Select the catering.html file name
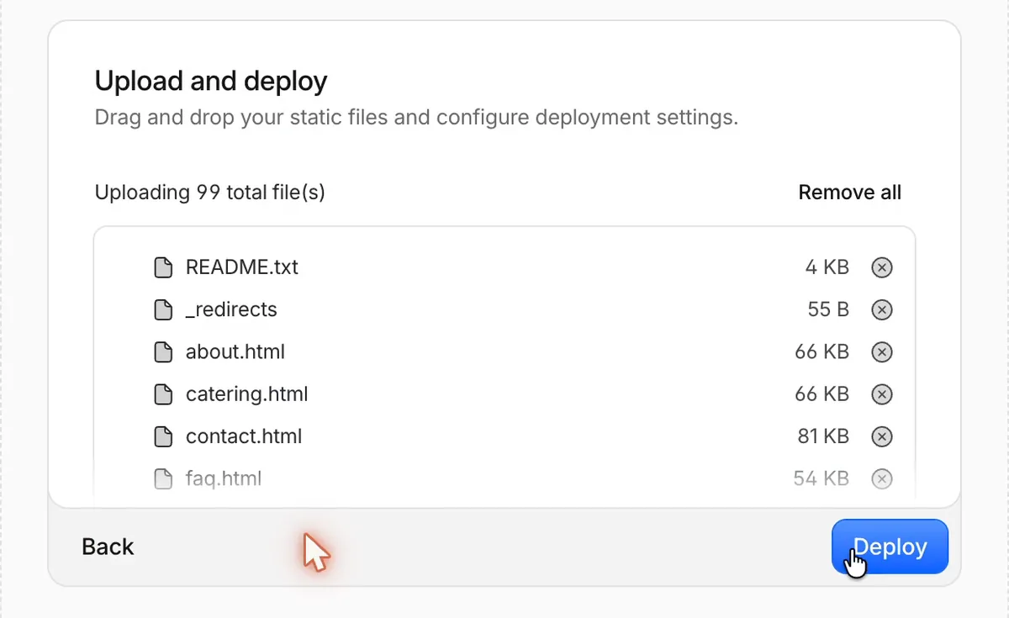Viewport: 1009px width, 618px height. click(x=247, y=394)
